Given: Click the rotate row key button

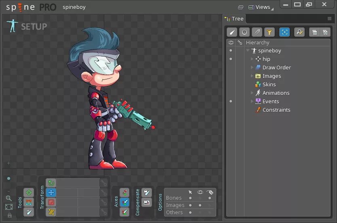Looking at the screenshot, I should tap(103, 183).
